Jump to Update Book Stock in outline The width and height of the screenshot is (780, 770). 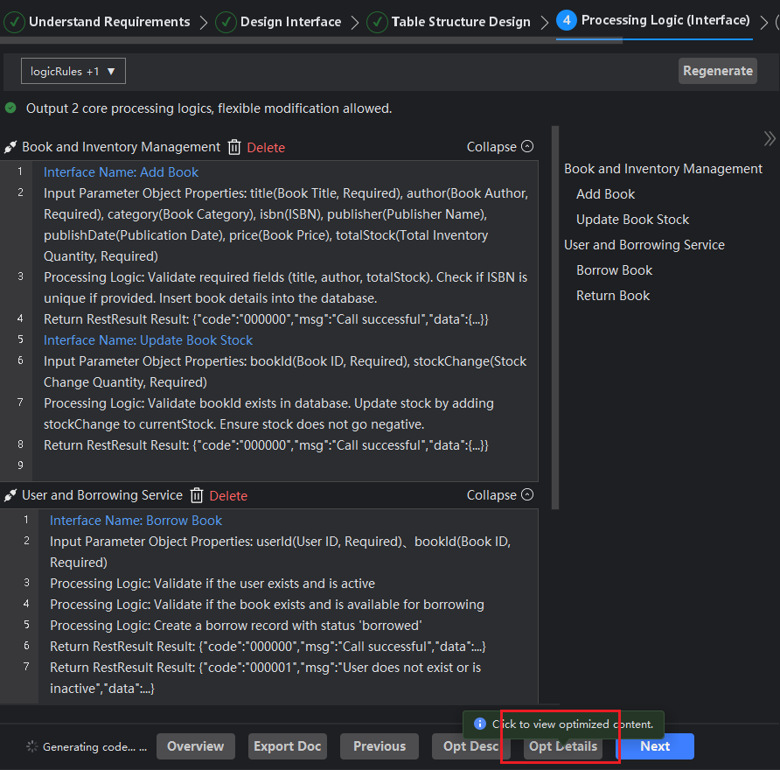pyautogui.click(x=632, y=220)
